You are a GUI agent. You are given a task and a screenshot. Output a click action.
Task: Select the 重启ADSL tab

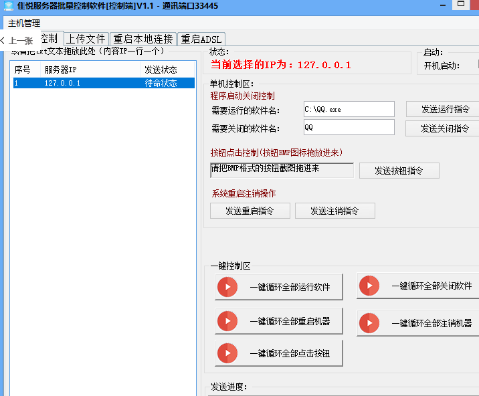click(201, 39)
